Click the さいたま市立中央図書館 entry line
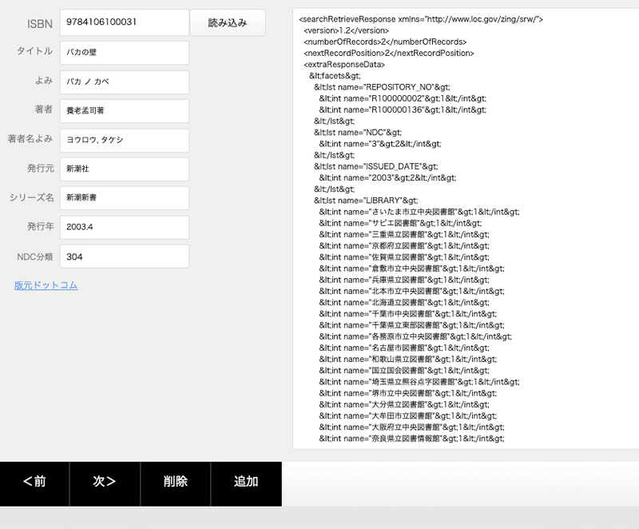Viewport: 639px width, 529px height. [x=419, y=212]
